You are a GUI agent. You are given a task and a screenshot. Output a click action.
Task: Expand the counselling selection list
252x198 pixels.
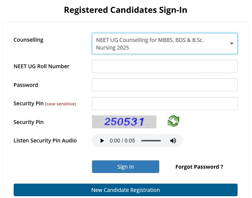point(232,43)
